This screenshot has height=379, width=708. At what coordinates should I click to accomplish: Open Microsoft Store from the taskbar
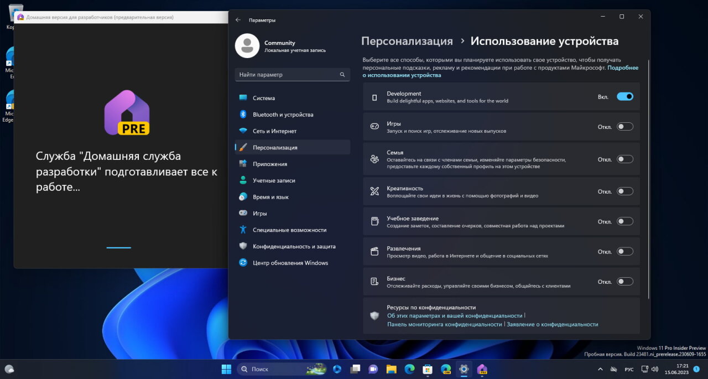tap(427, 369)
